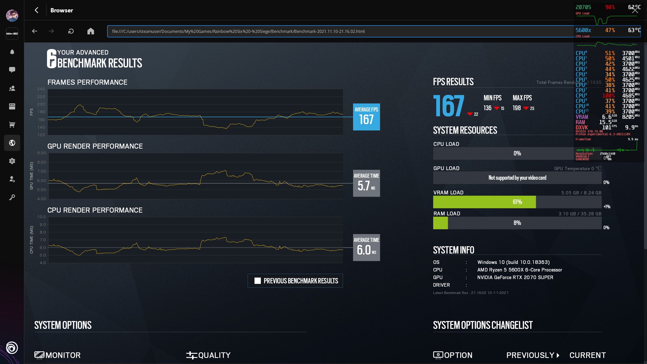Click the Quality section heading
The width and height of the screenshot is (647, 364).
pos(214,355)
